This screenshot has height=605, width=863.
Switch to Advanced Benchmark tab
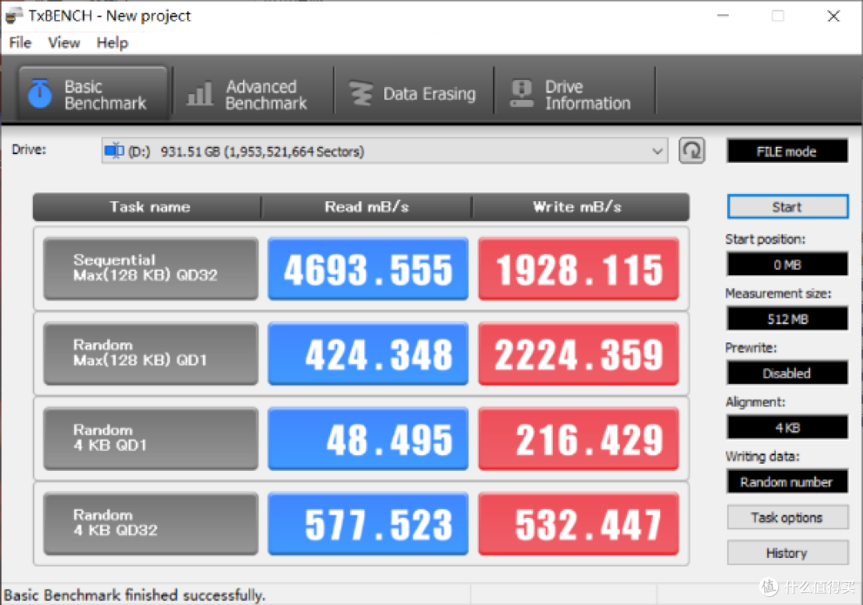click(253, 93)
